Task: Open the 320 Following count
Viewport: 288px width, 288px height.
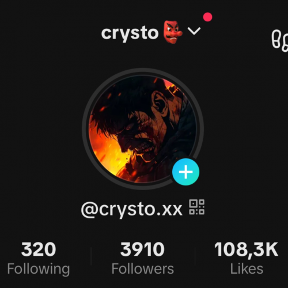Action: (39, 249)
